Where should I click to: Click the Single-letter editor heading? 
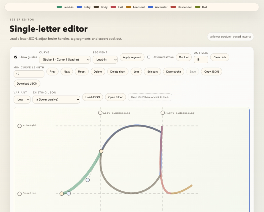48,29
